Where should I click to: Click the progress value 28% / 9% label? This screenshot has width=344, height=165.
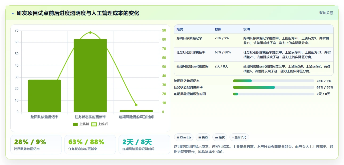pyautogui.click(x=324, y=81)
